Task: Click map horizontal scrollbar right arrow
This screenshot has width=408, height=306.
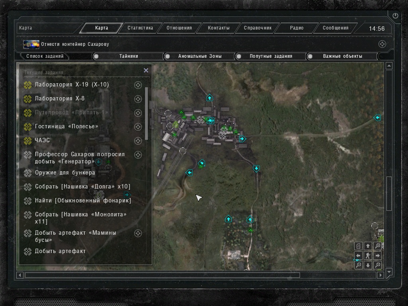Action: tap(381, 275)
